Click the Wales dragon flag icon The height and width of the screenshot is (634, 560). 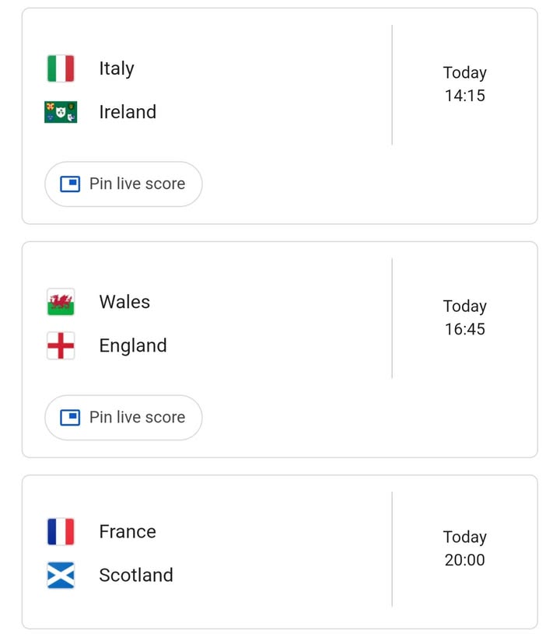pos(61,302)
